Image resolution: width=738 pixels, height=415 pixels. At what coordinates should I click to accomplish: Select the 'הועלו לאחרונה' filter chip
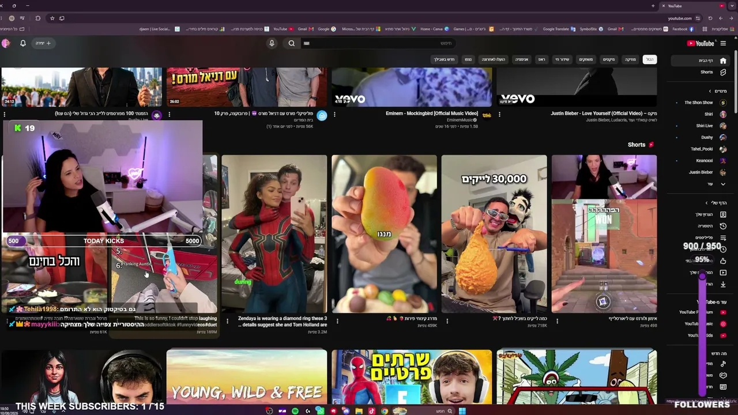(x=494, y=59)
